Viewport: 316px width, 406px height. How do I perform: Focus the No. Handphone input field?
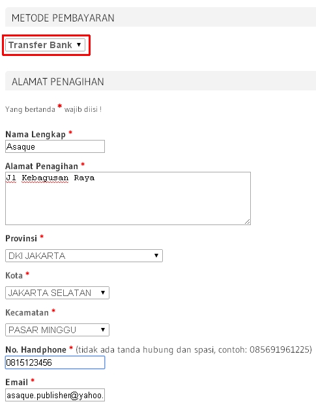[55, 362]
